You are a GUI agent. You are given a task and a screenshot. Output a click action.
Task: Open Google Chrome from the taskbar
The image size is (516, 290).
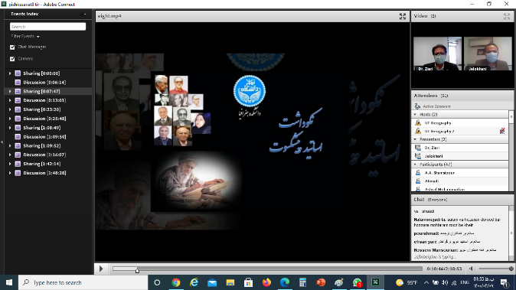tap(176, 282)
